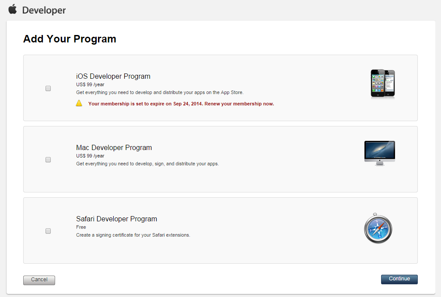Image resolution: width=441 pixels, height=297 pixels.
Task: Click the Developer header text link
Action: pyautogui.click(x=44, y=10)
